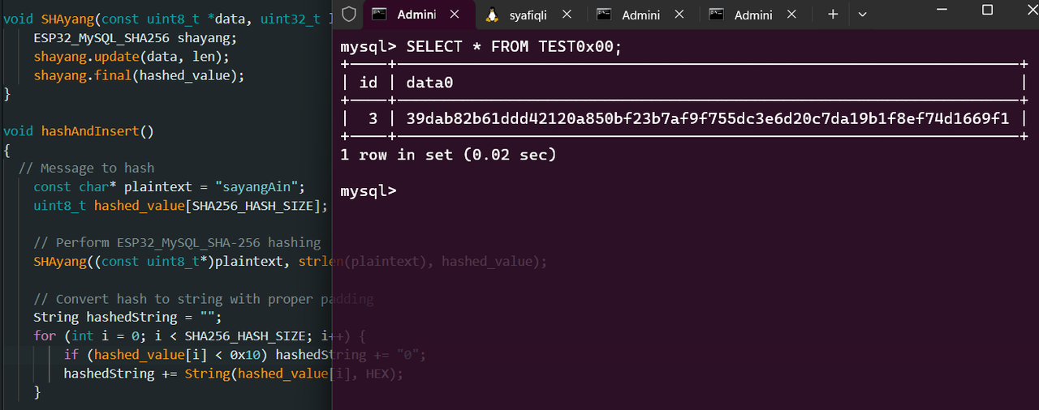
Task: Switch to the Admini tab right of syafiqli
Action: pos(641,15)
